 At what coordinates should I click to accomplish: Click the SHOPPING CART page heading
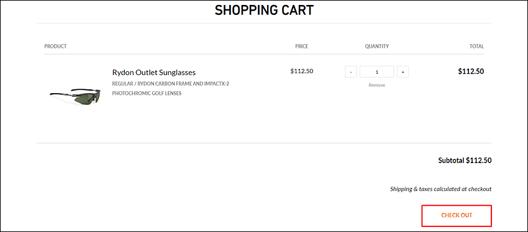point(265,11)
